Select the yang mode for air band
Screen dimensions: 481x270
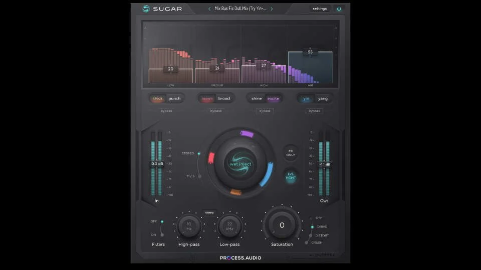323,98
